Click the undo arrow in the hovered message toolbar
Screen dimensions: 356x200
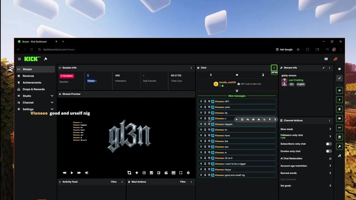(x=264, y=119)
